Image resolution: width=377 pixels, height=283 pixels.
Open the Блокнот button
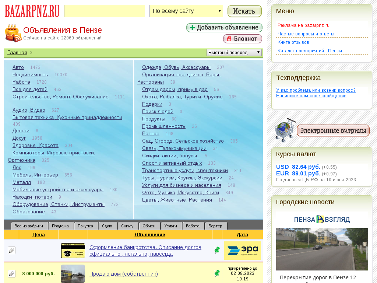[243, 39]
